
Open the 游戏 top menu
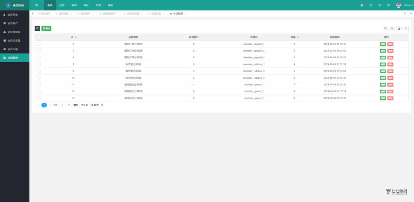(74, 5)
